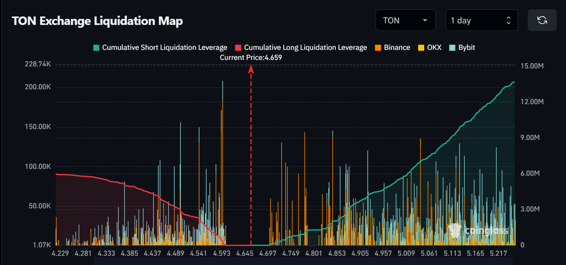This screenshot has height=265, width=566.
Task: Click the TON Exchange Liquidation Map title
Action: point(97,21)
